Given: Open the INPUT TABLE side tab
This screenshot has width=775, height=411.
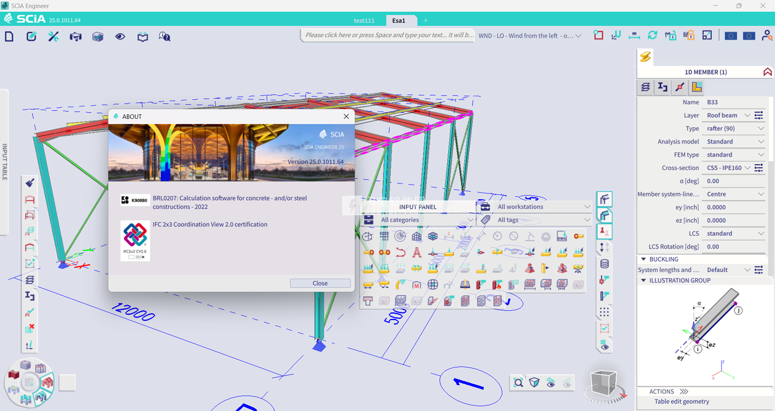Looking at the screenshot, I should coord(5,162).
